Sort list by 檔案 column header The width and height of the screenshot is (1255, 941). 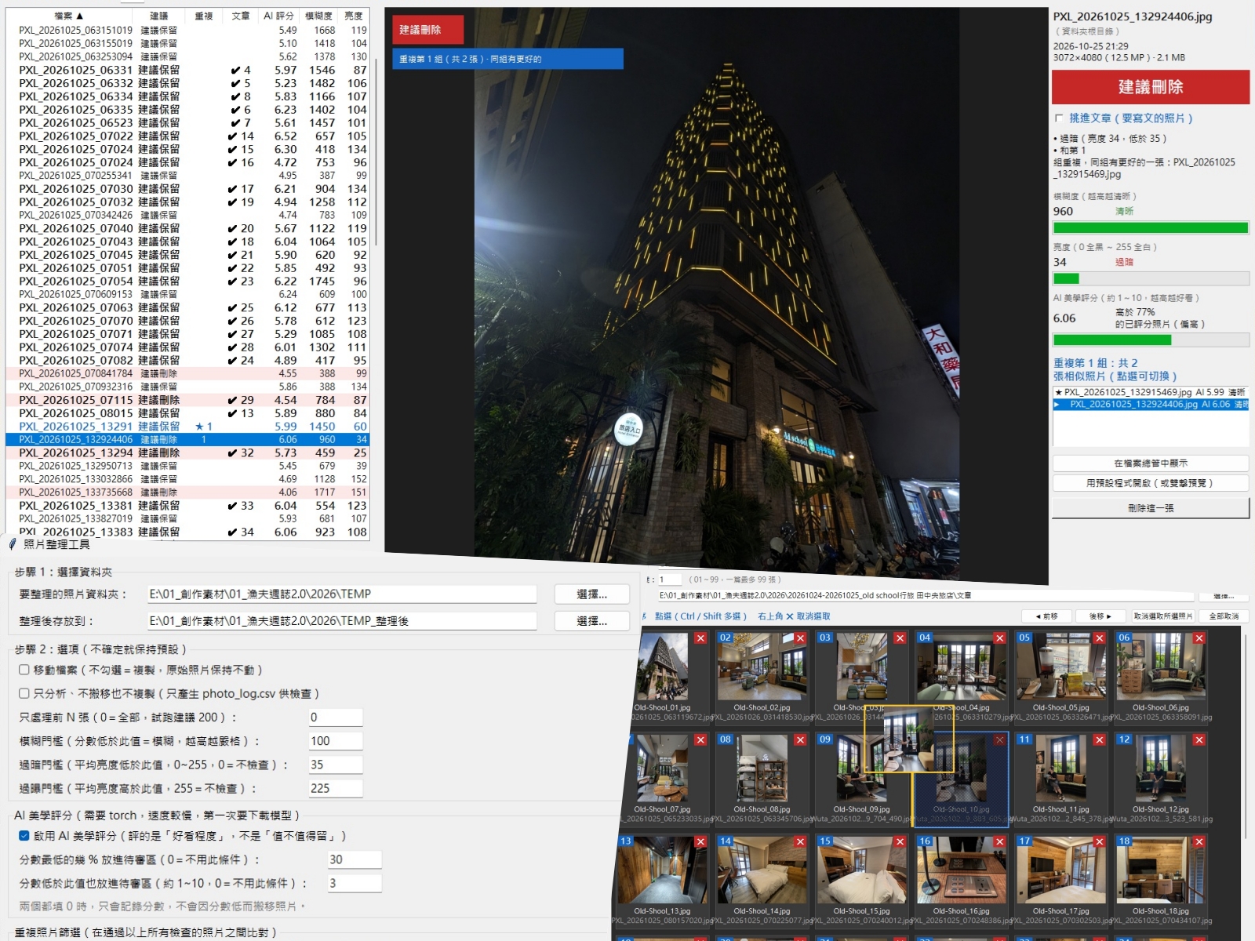point(69,16)
